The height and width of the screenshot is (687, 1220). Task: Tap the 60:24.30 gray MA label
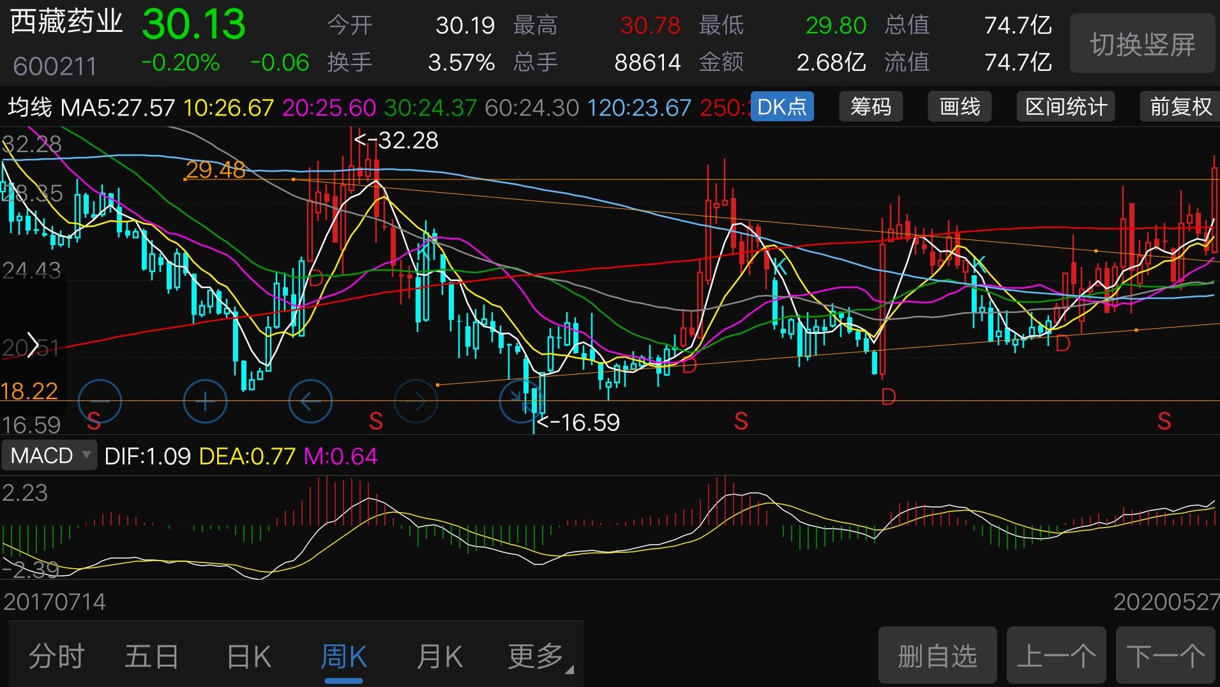[532, 107]
